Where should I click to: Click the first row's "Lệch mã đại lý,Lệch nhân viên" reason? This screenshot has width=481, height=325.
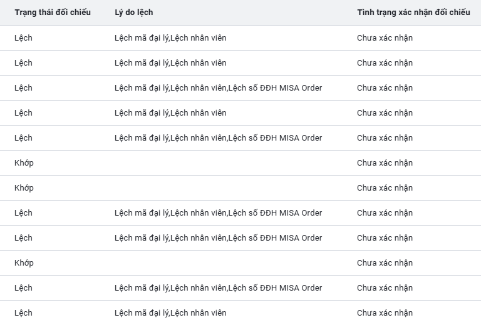click(170, 37)
